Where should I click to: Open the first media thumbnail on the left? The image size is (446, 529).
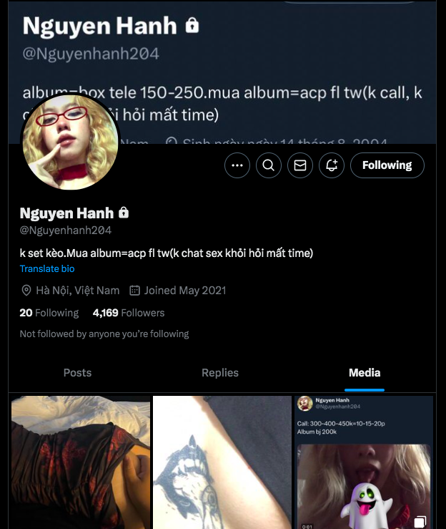tap(81, 462)
